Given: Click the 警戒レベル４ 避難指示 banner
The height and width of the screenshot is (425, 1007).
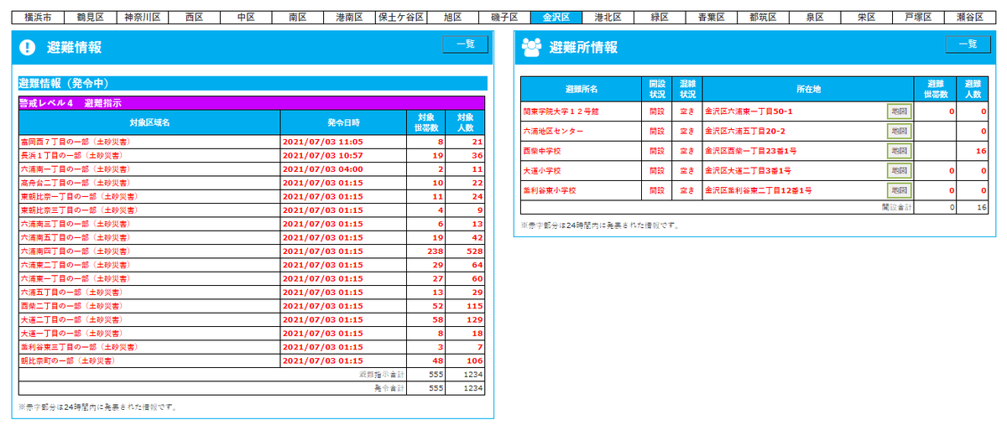Looking at the screenshot, I should (252, 104).
